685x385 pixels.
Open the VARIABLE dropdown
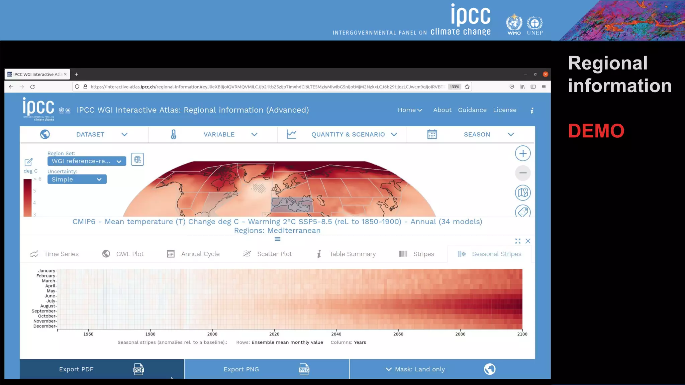click(x=213, y=134)
